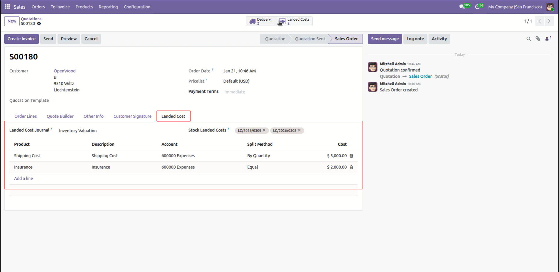Search chatter messages with magnifier icon
The height and width of the screenshot is (272, 559).
528,39
